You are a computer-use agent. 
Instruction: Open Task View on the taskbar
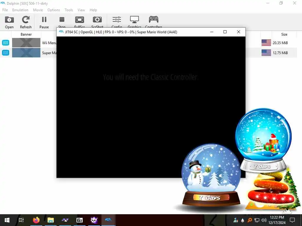[x=21, y=220]
